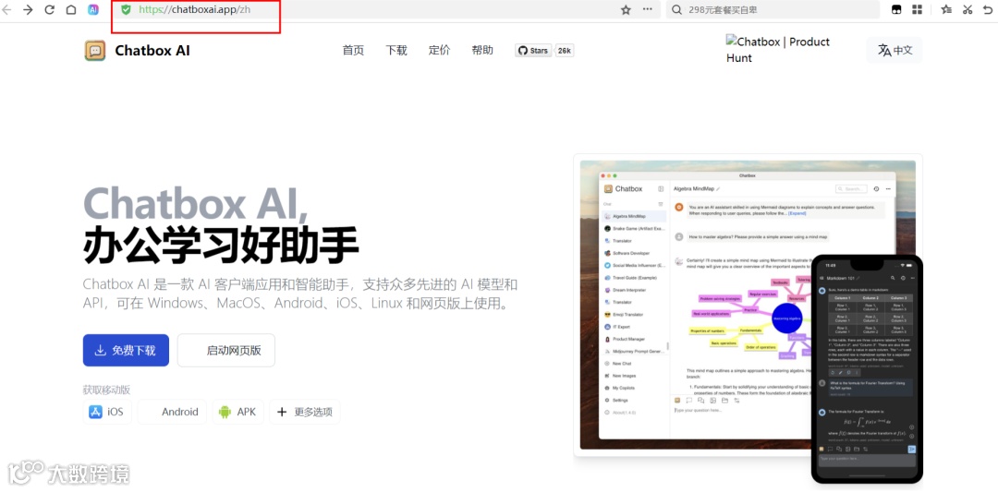Click the Chatbox AI brand name
The height and width of the screenshot is (492, 998).
[152, 51]
